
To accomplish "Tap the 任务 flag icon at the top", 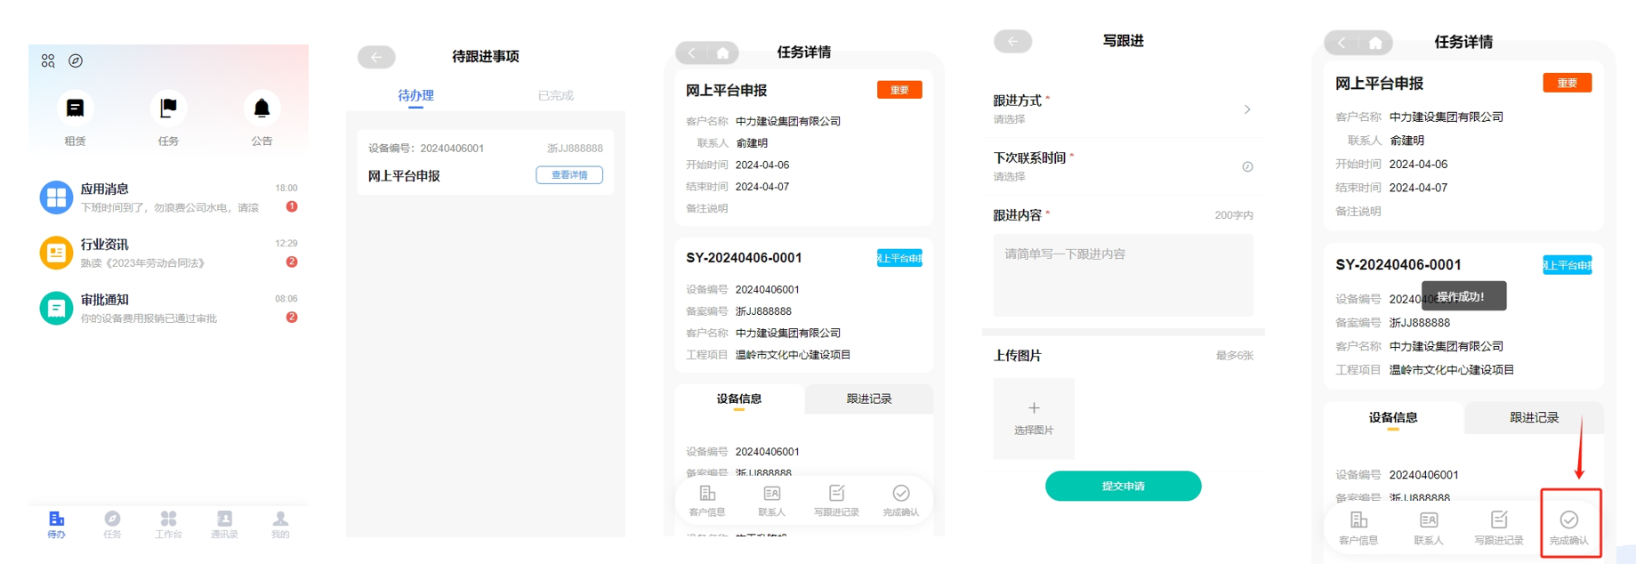I will tap(168, 109).
